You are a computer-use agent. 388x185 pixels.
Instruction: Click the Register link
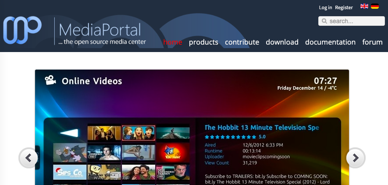pos(344,8)
